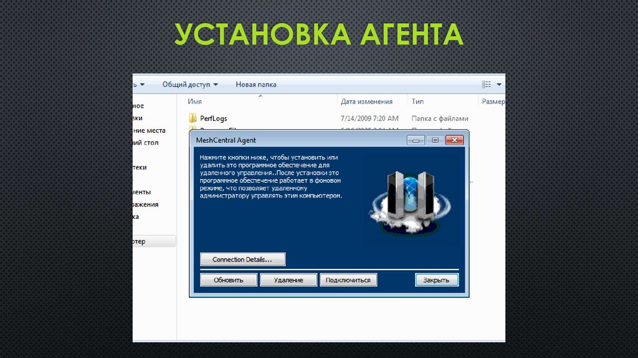The height and width of the screenshot is (358, 638).
Task: Minimize the MeshCentral Agent window
Action: (x=416, y=140)
